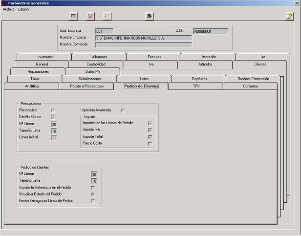Switch to the Inventario tab

click(45, 57)
